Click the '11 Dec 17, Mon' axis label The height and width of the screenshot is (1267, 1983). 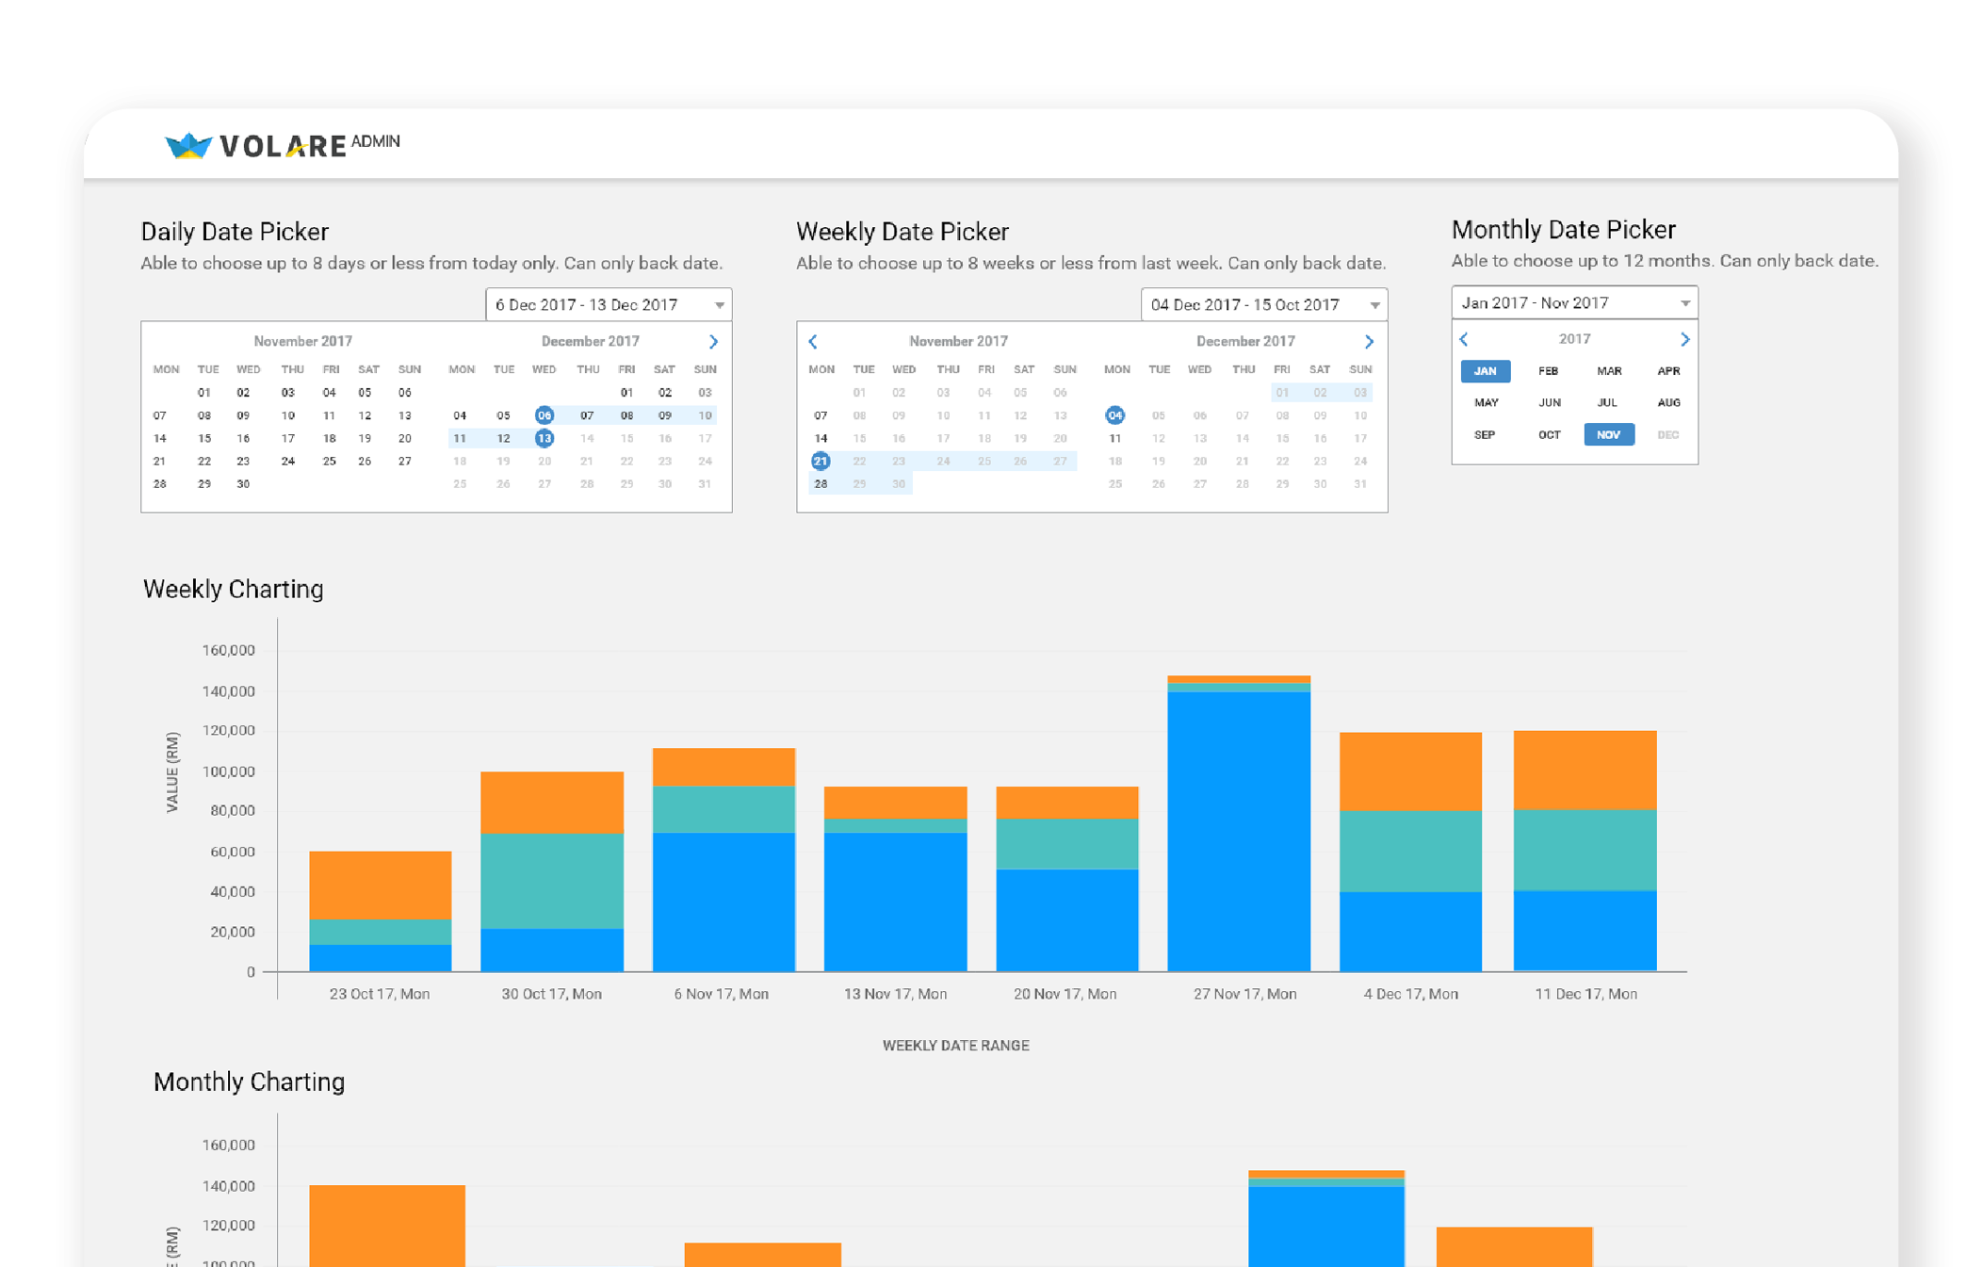tap(1585, 994)
